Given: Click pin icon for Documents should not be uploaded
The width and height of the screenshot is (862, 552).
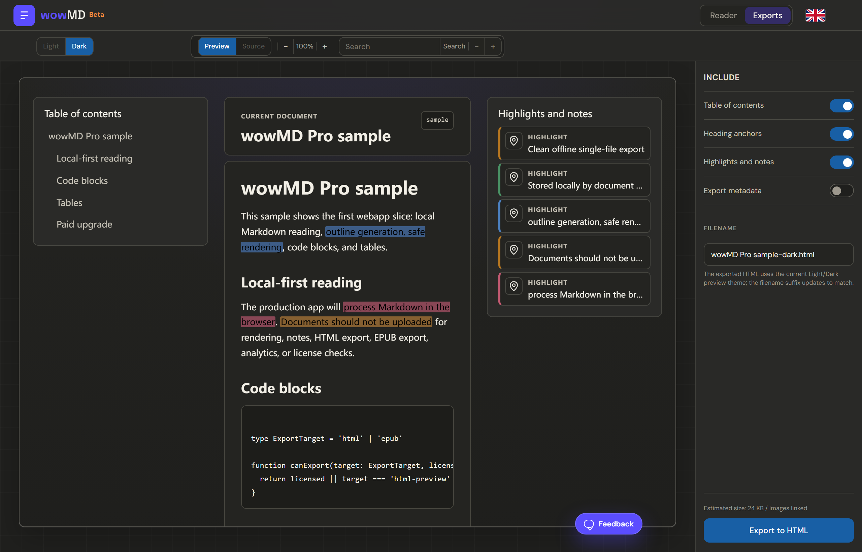Looking at the screenshot, I should pos(513,250).
